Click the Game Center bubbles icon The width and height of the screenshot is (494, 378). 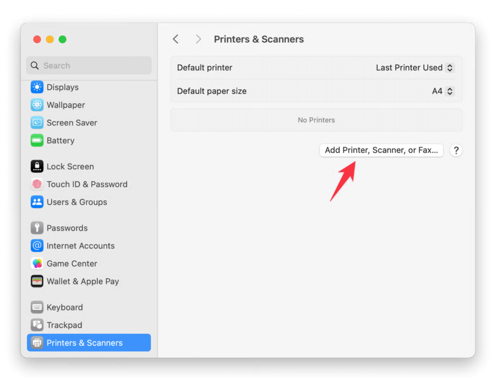[x=37, y=263]
